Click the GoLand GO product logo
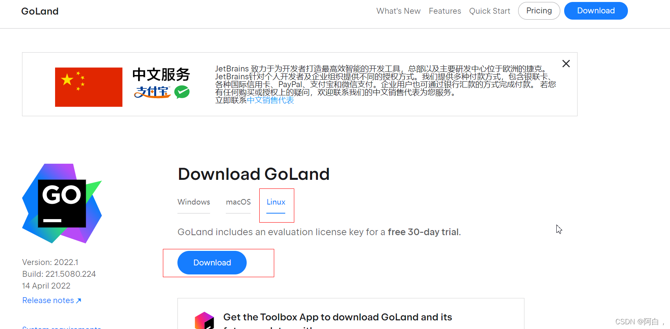670x329 pixels. [62, 203]
